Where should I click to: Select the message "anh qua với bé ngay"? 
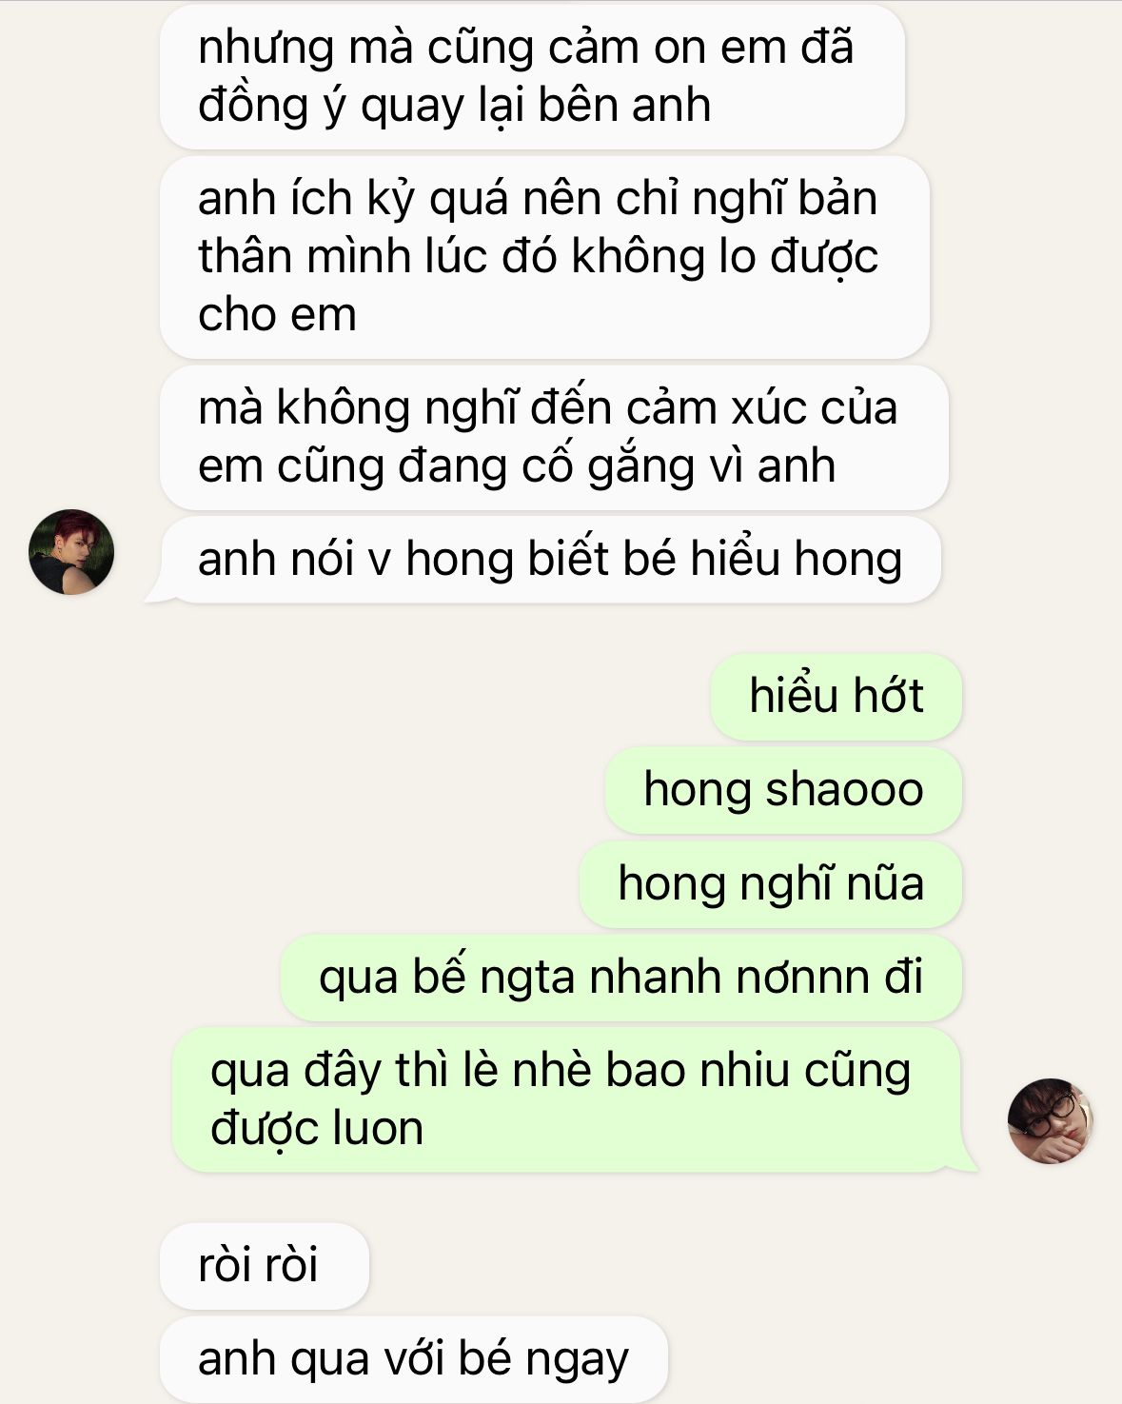pos(413,1359)
